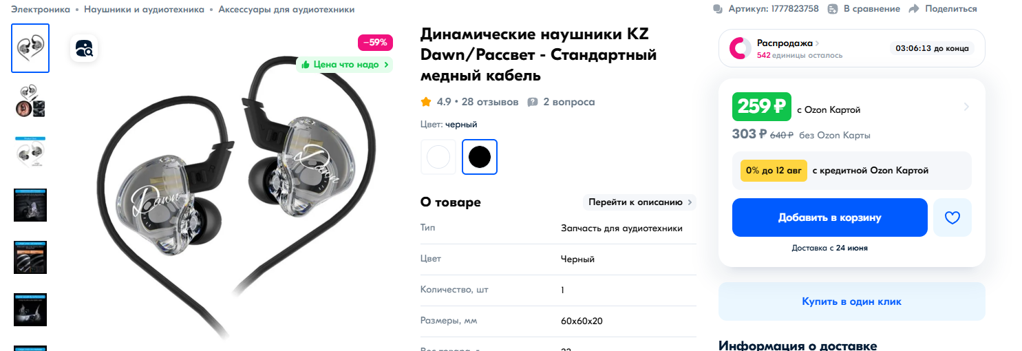Image resolution: width=1022 pixels, height=351 pixels.
Task: Click the Купить в один клик button
Action: pyautogui.click(x=852, y=301)
